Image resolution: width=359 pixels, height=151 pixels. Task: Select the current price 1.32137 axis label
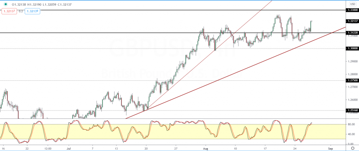tap(352, 21)
